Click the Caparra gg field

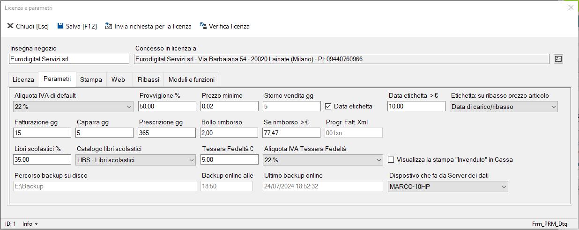104,133
